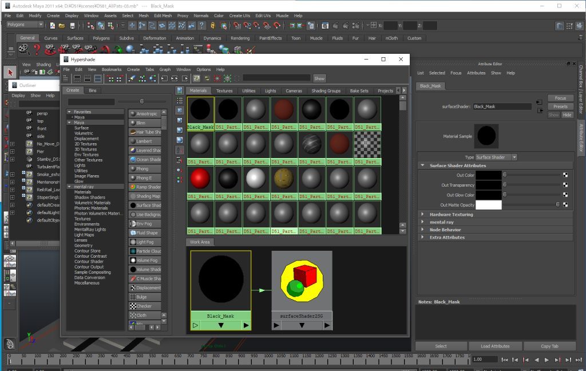Screen dimensions: 586x371
Task: Create a Ramp Shader node
Action: tap(145, 187)
